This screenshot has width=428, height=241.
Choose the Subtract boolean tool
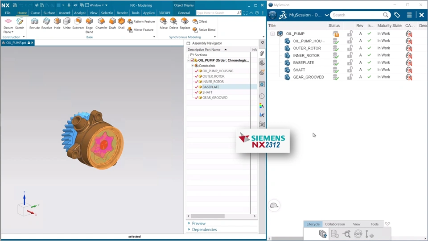tap(78, 23)
